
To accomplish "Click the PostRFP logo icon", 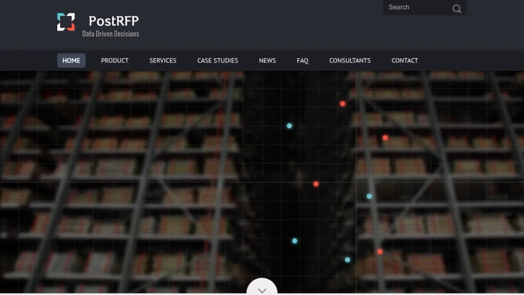I will point(66,22).
